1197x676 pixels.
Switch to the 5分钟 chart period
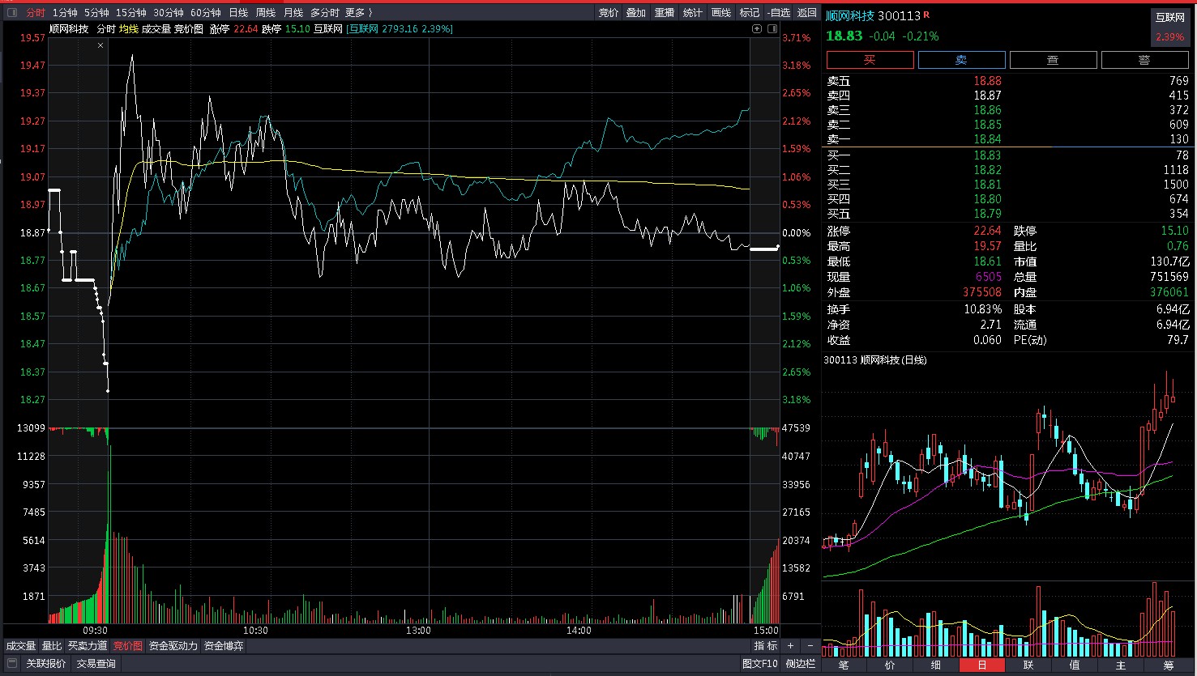point(96,13)
